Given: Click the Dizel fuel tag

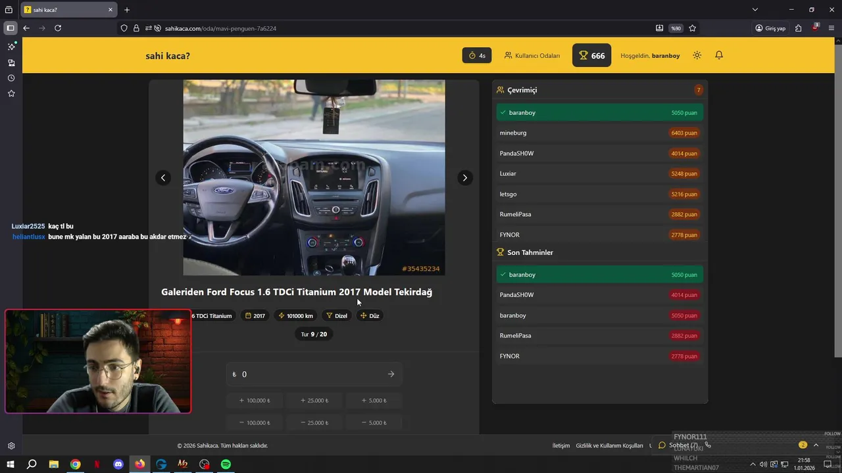Looking at the screenshot, I should 337,316.
